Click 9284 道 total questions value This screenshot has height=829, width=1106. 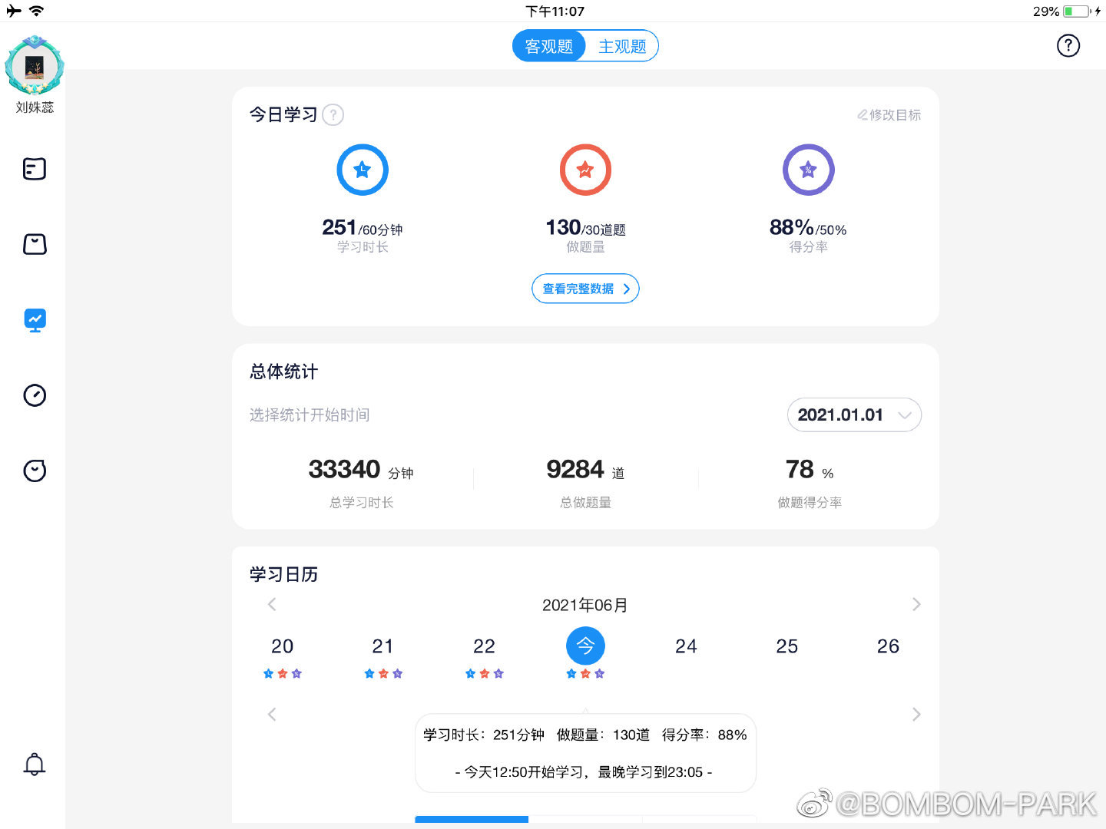585,470
